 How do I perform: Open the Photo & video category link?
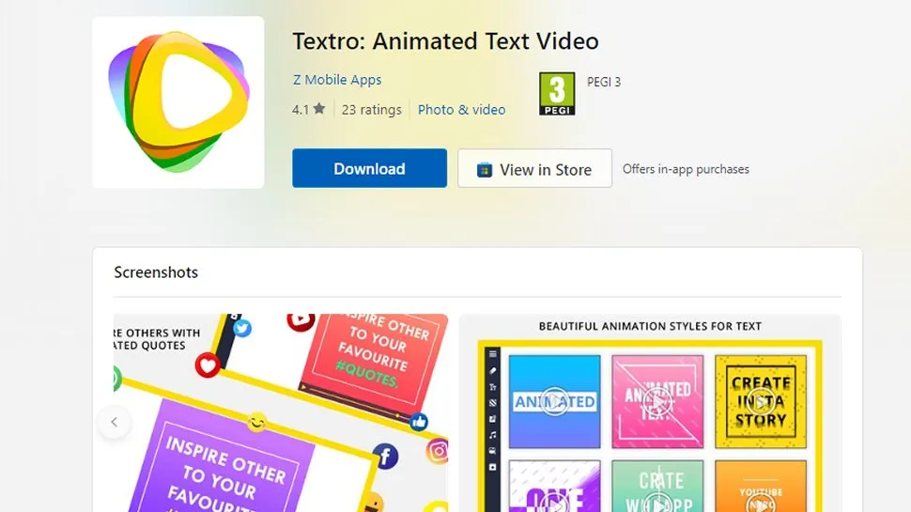click(x=461, y=109)
